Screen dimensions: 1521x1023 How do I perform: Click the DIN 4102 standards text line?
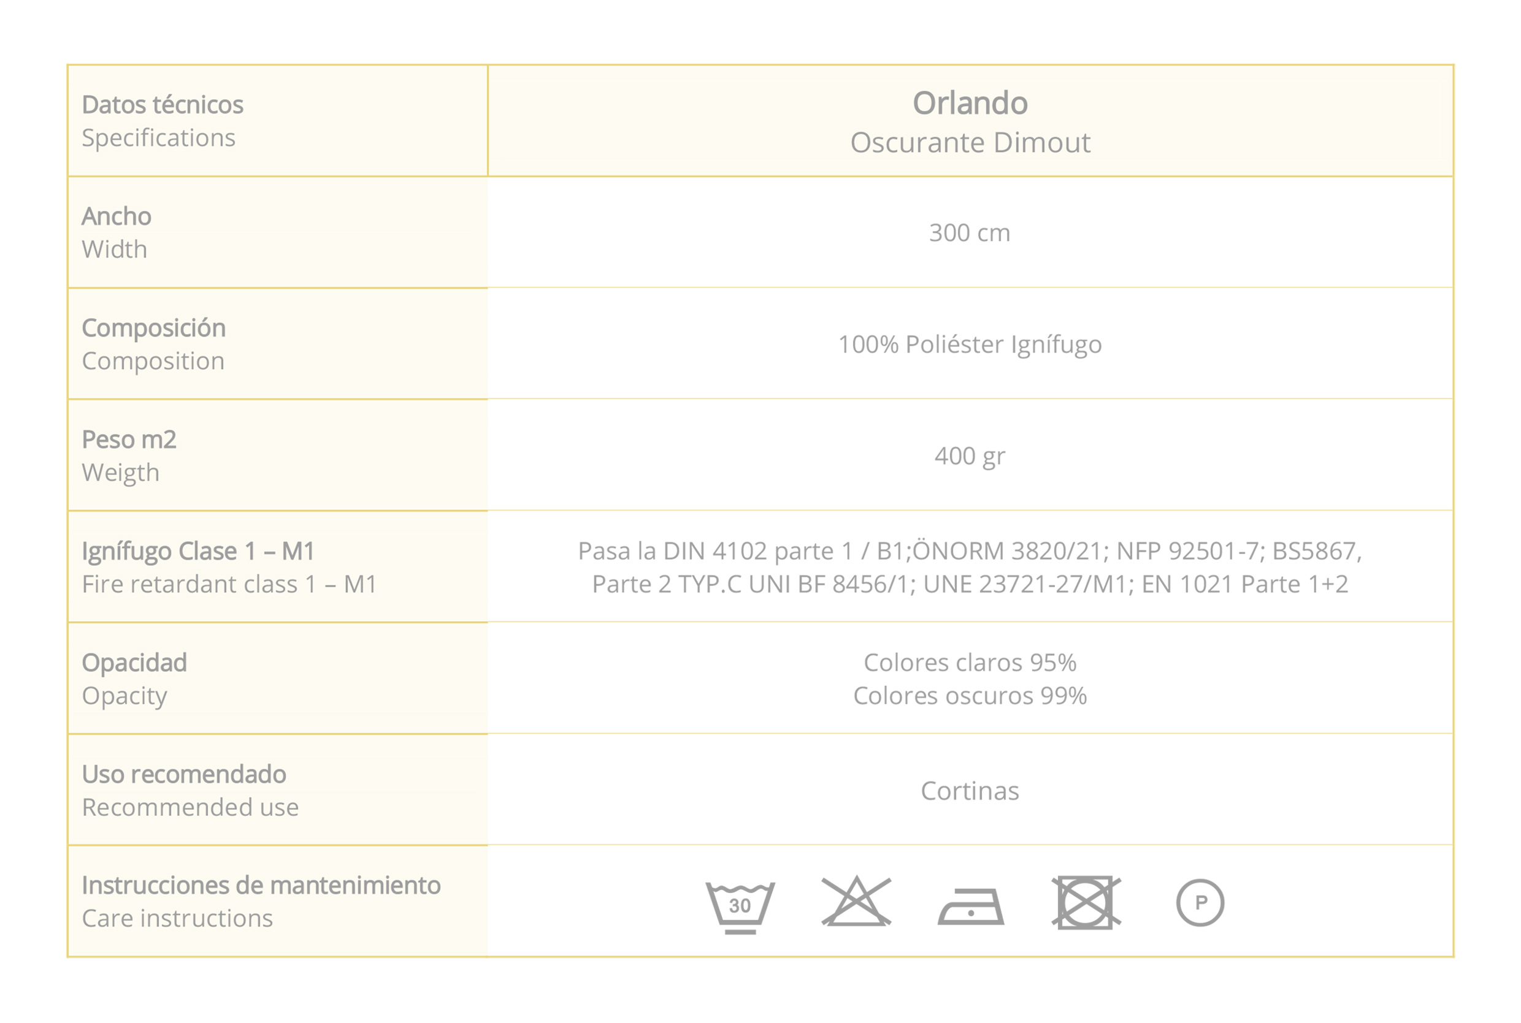pyautogui.click(x=970, y=551)
